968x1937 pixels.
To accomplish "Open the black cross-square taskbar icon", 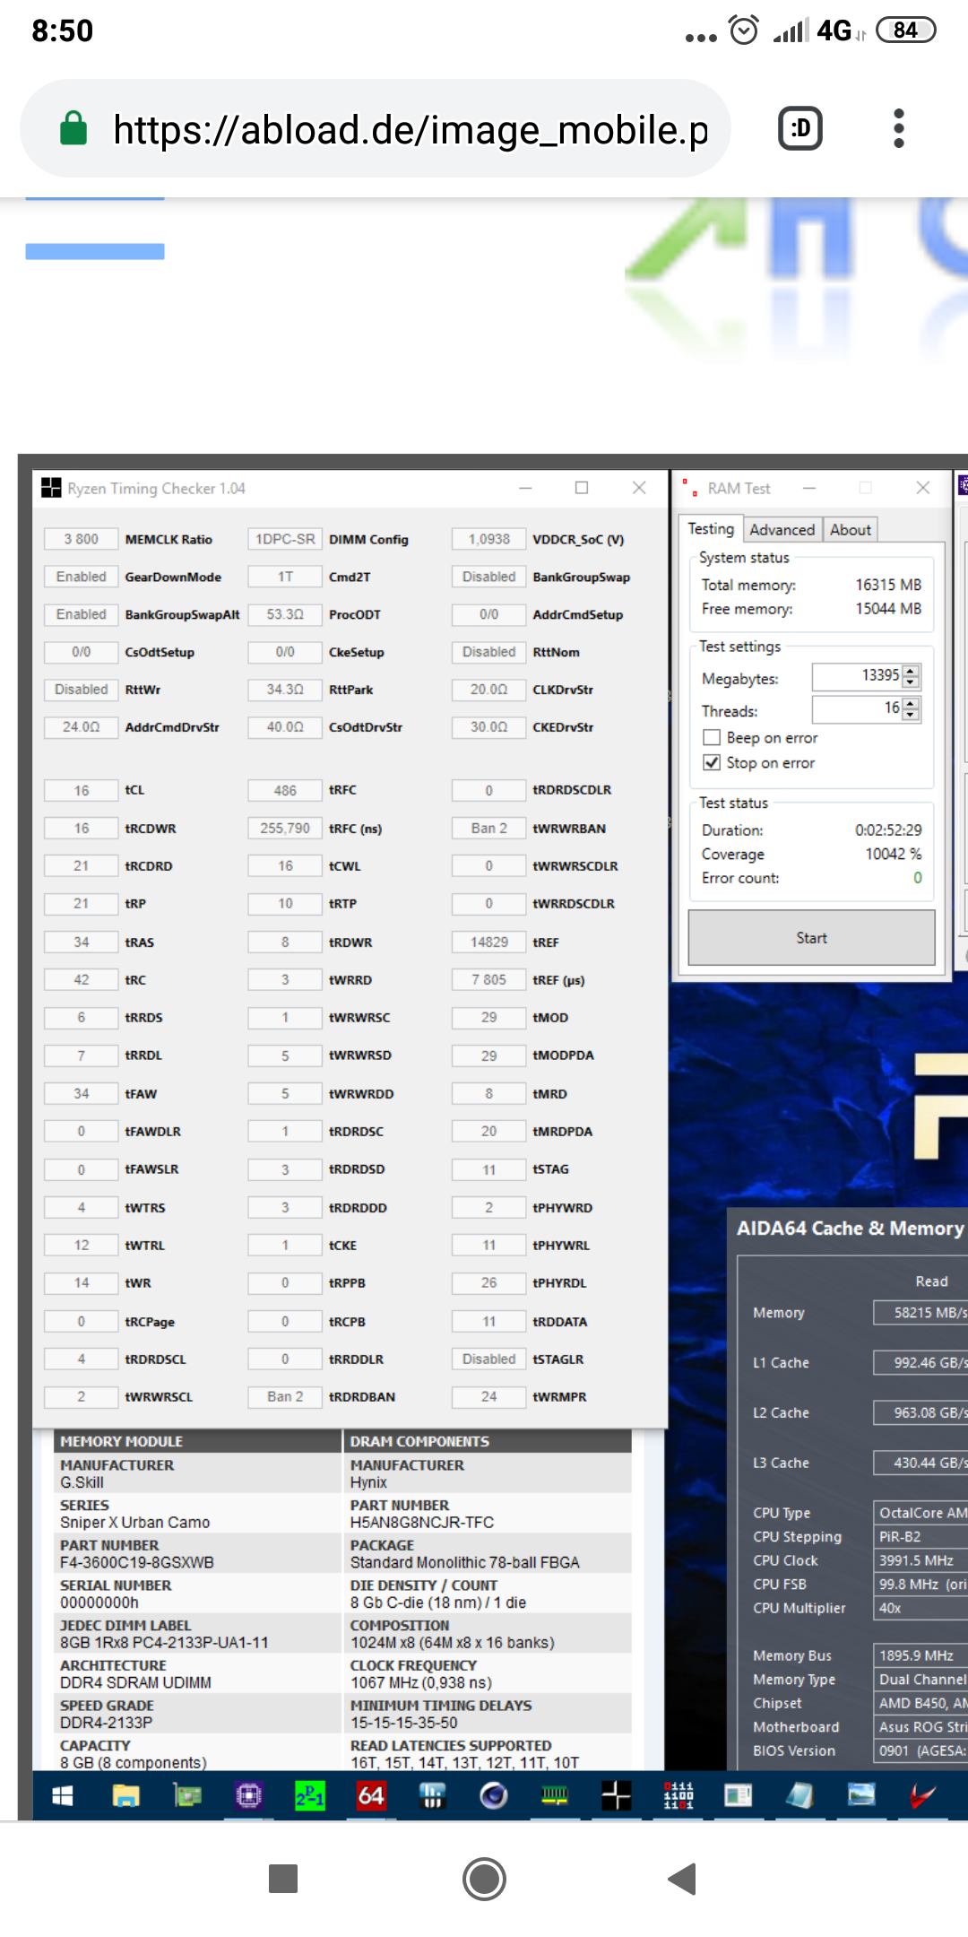I will [x=616, y=1795].
